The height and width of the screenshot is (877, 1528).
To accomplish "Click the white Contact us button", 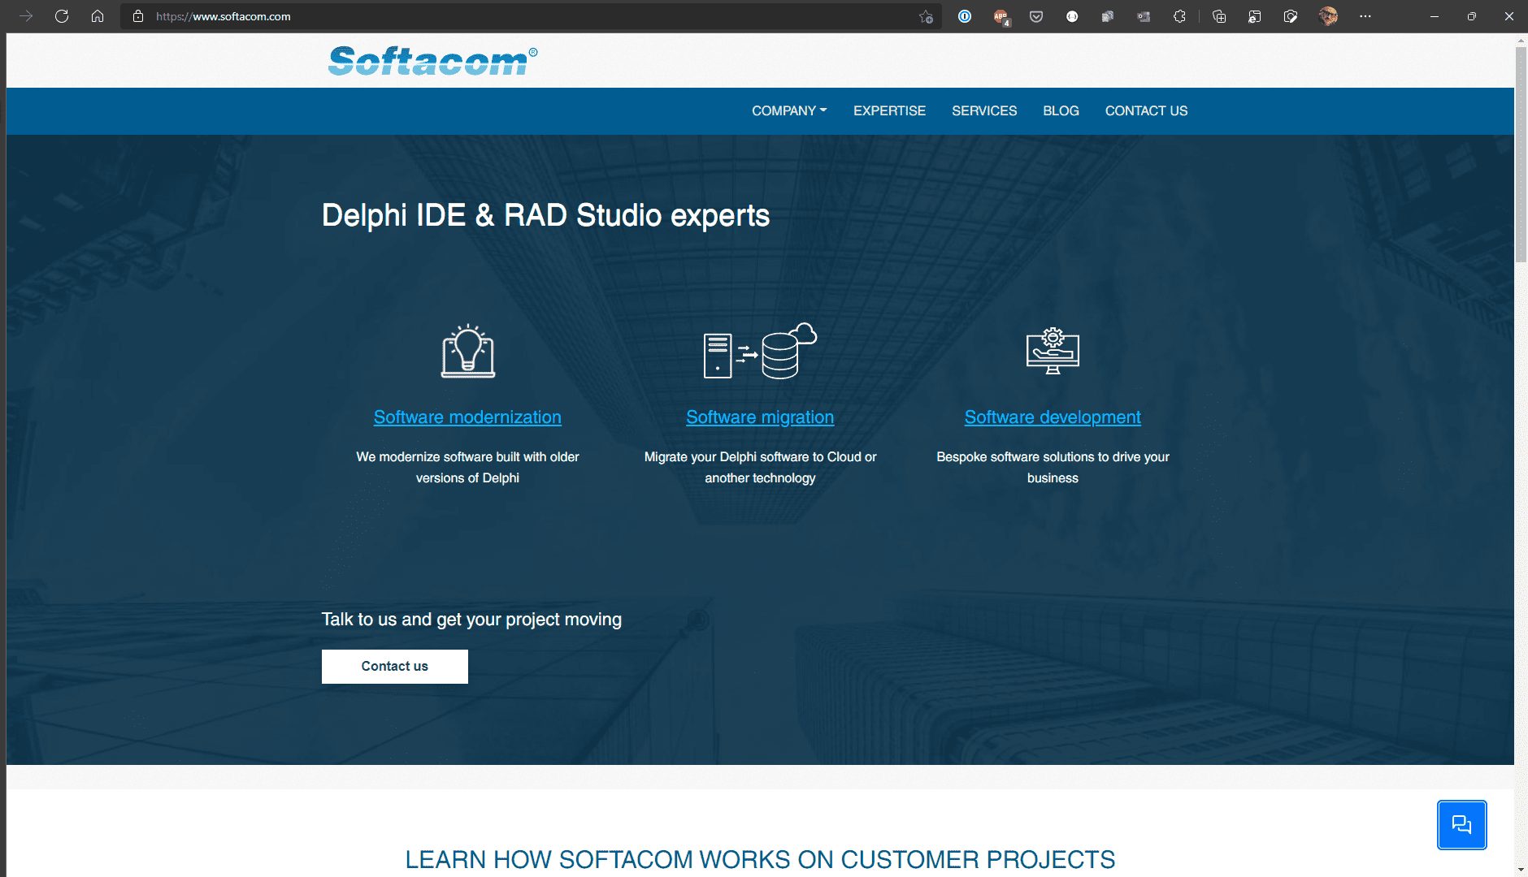I will (395, 667).
